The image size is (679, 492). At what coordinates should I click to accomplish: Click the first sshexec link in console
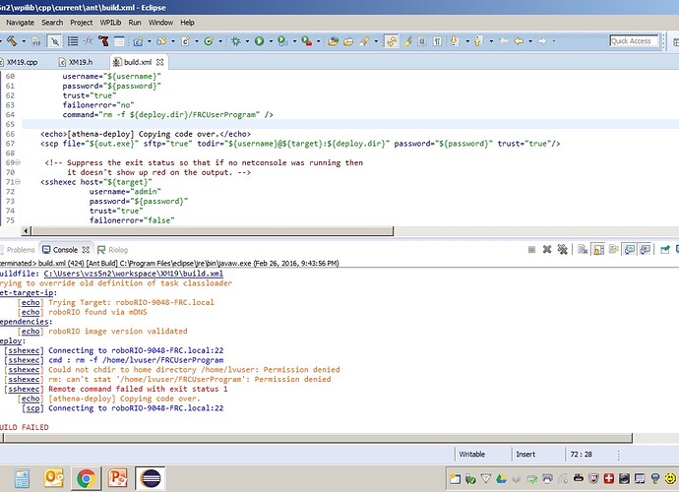(x=25, y=350)
